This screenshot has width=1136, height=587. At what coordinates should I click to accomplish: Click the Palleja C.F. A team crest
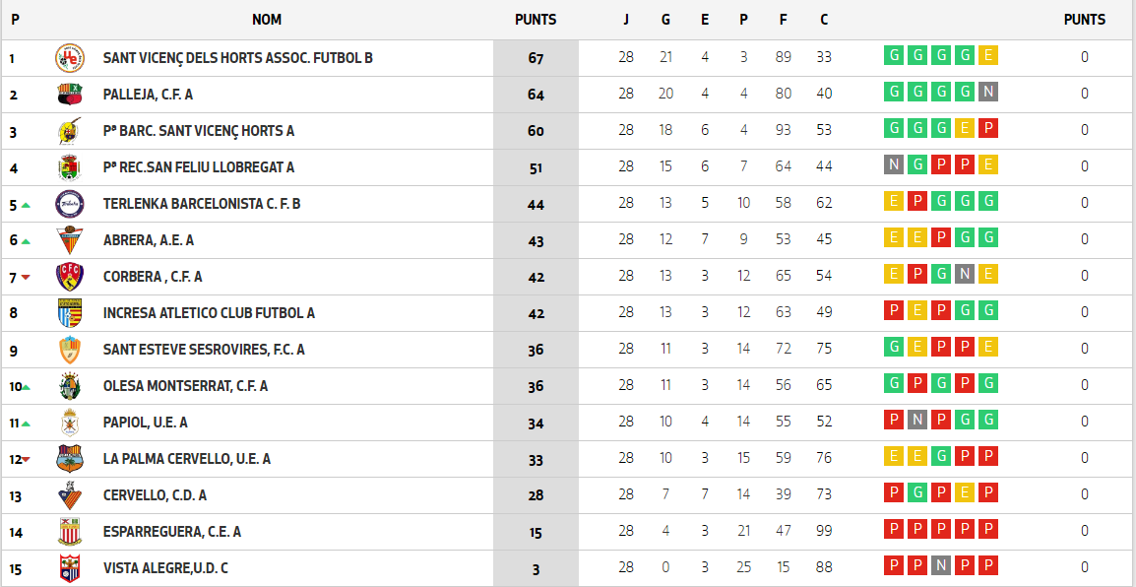click(70, 95)
